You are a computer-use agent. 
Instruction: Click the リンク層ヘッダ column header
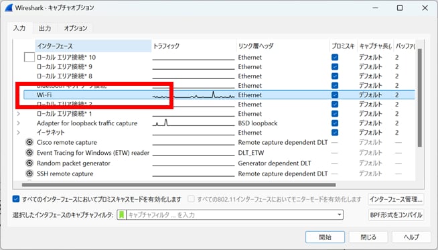pyautogui.click(x=283, y=46)
